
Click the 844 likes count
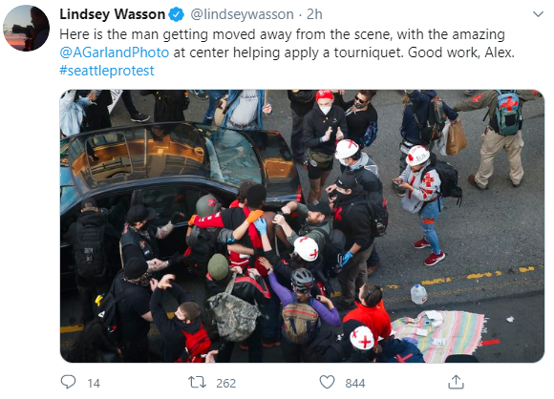pyautogui.click(x=355, y=383)
